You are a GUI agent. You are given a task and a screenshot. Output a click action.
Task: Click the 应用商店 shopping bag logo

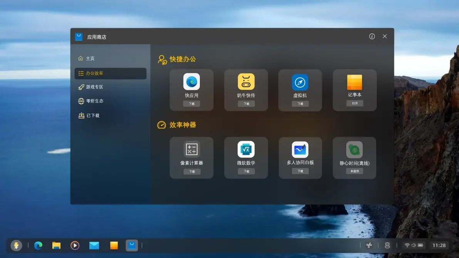[x=79, y=37]
